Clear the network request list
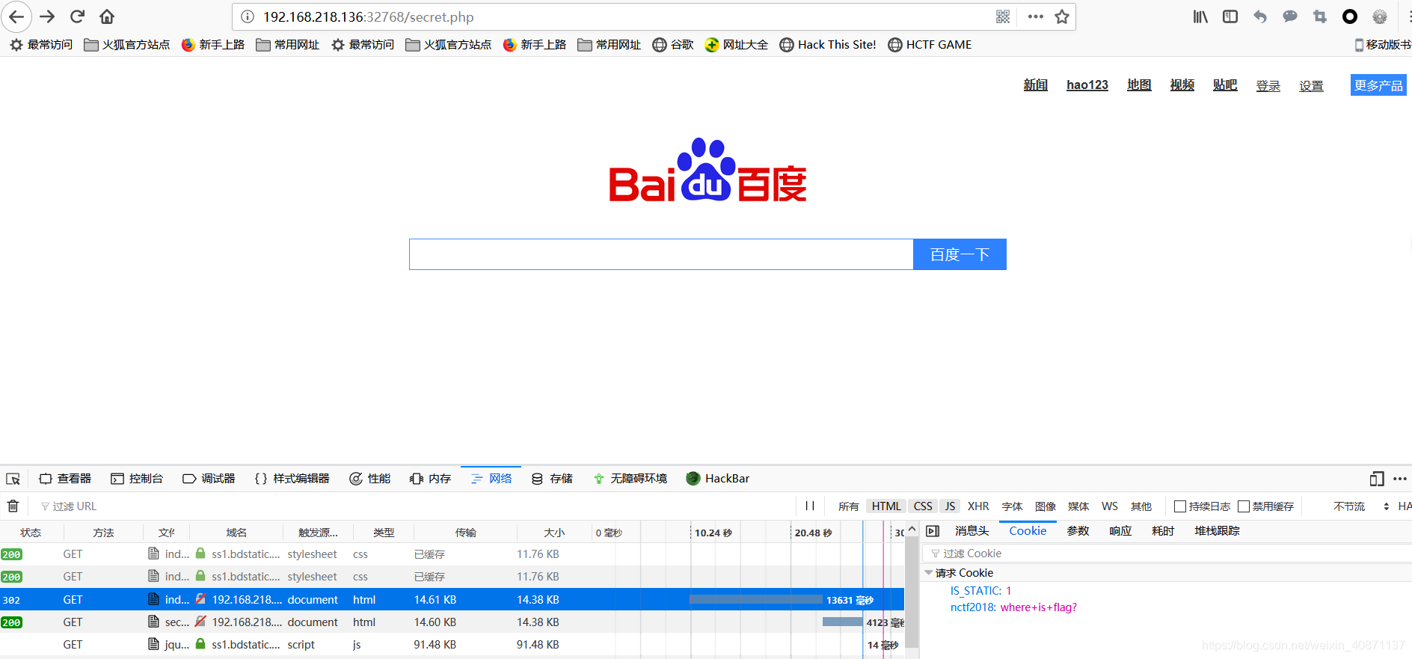1412x659 pixels. click(x=13, y=506)
